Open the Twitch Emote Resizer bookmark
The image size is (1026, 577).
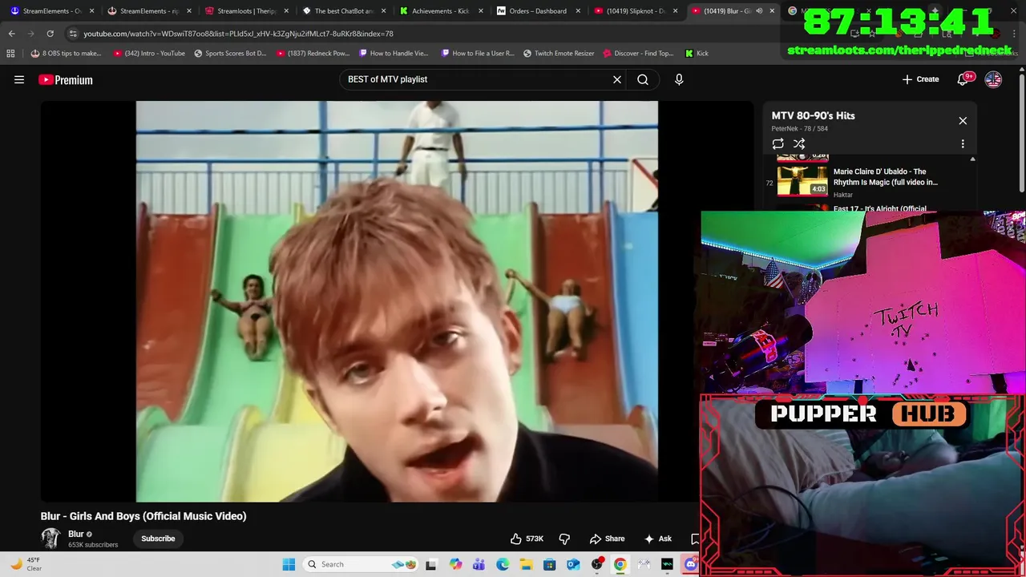[559, 54]
